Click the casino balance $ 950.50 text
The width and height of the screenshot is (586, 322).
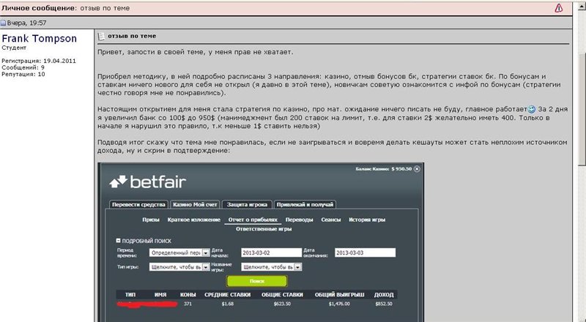pos(384,169)
